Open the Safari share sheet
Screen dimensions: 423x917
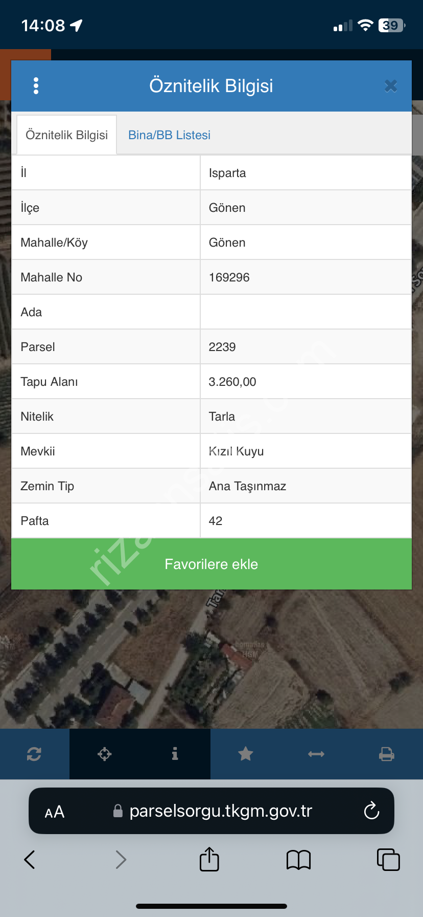click(209, 860)
